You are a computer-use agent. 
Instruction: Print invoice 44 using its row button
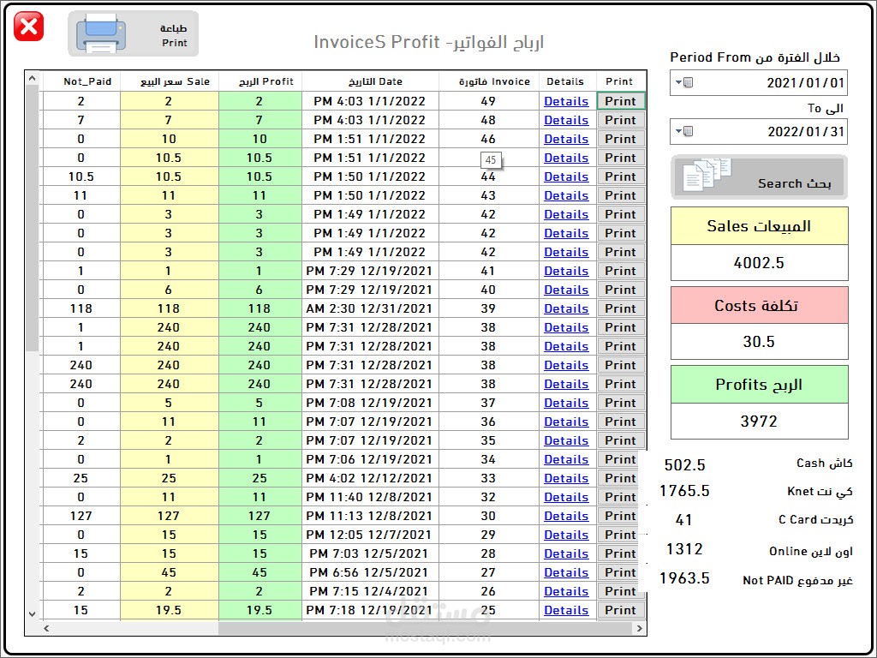click(621, 176)
